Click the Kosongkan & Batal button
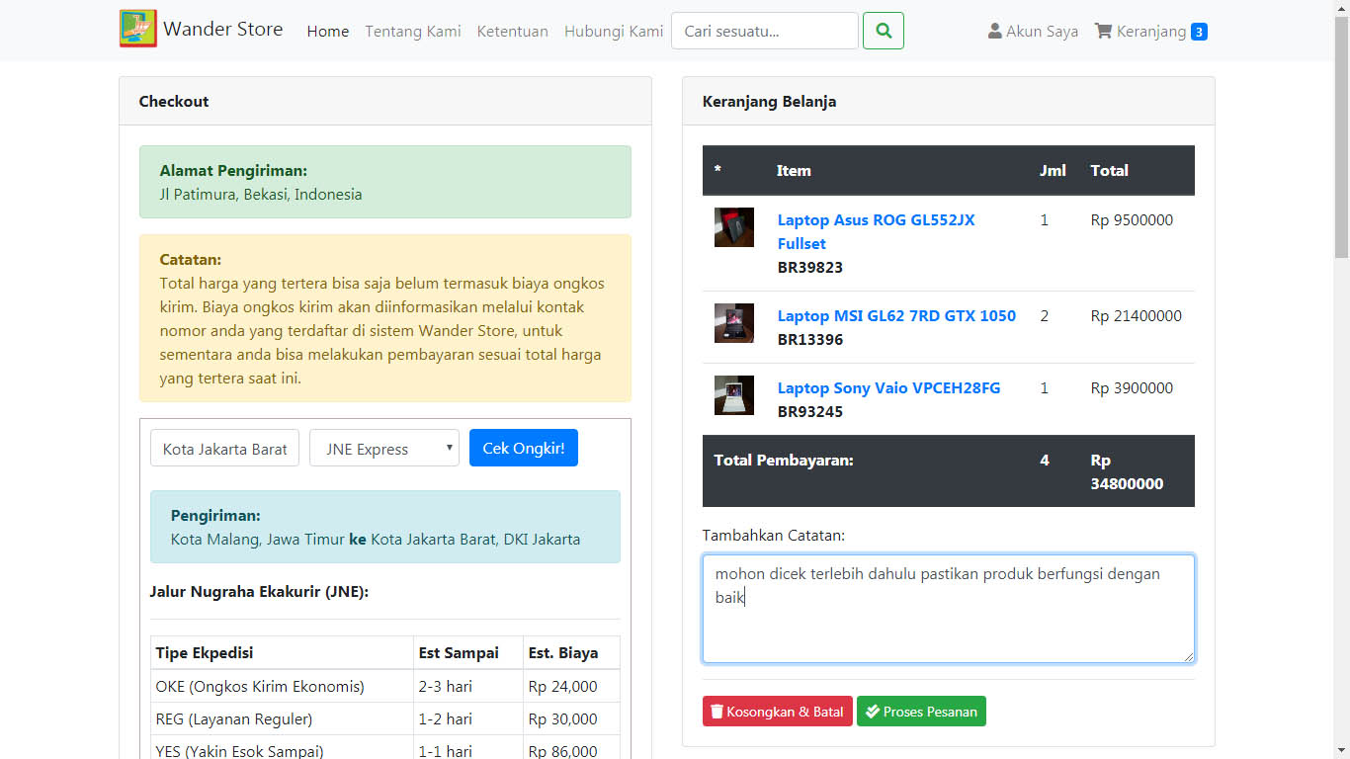The image size is (1350, 759). [x=778, y=712]
